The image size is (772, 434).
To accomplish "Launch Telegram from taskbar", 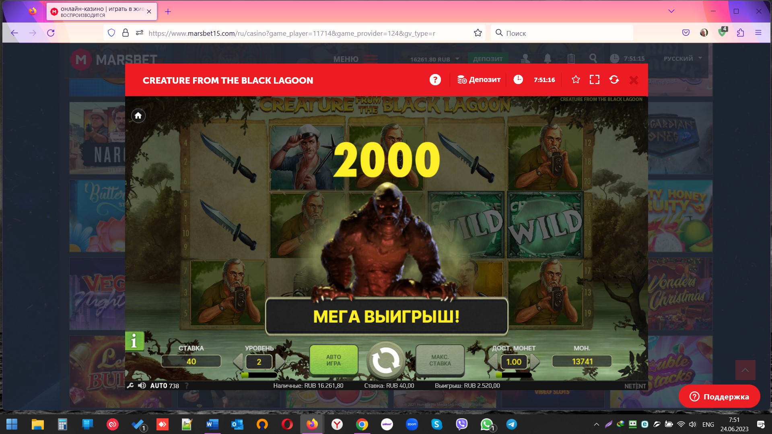I will [511, 424].
